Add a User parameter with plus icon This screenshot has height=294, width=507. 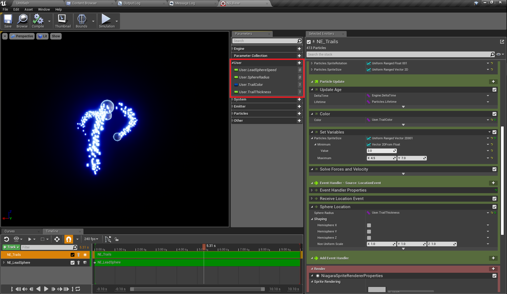[299, 63]
